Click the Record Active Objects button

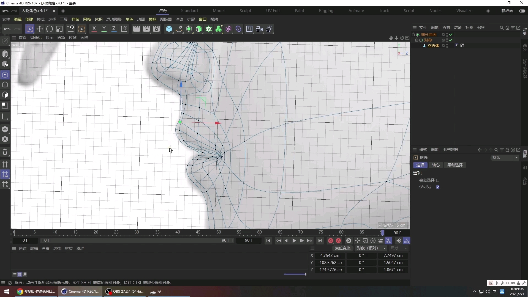point(331,241)
